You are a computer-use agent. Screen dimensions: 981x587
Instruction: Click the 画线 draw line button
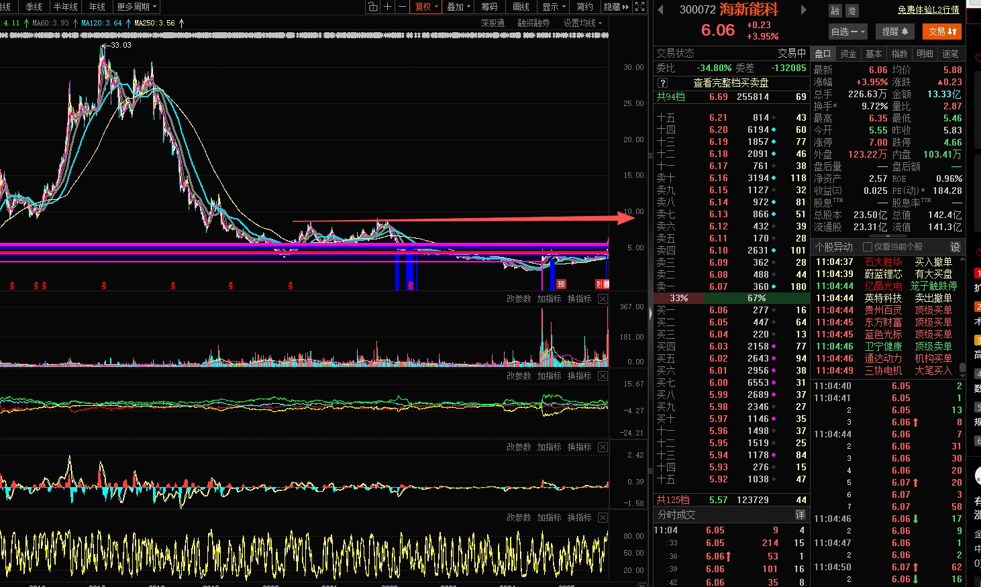[521, 7]
